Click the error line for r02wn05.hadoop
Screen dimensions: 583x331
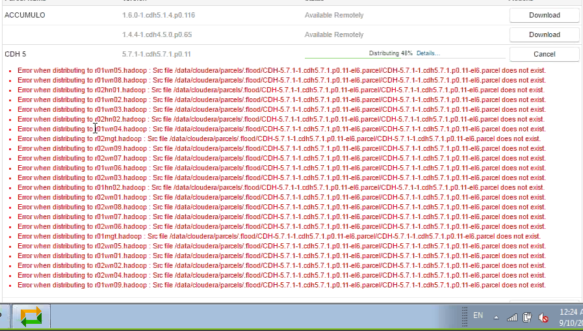click(281, 246)
